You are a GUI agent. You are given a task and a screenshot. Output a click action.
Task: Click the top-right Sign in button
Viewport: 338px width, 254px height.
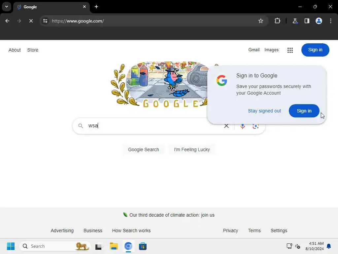315,50
